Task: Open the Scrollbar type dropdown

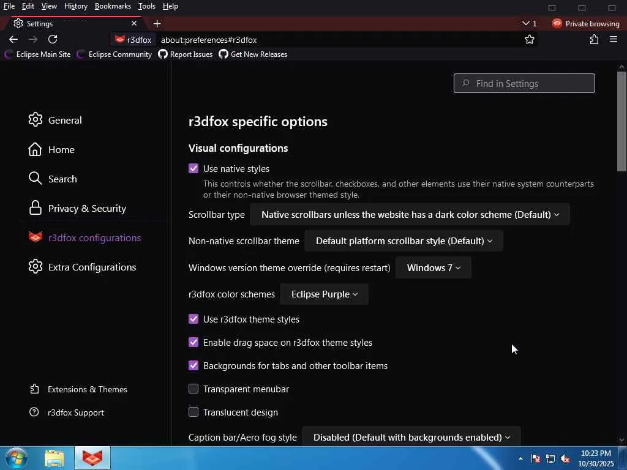Action: [410, 215]
